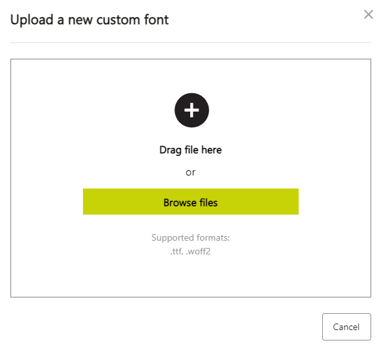Click the add-file icon above Drag file here

[191, 110]
